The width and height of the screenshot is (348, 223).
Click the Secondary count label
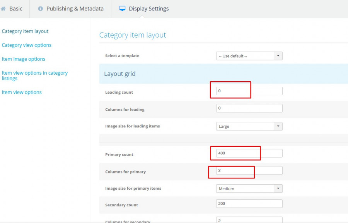point(121,205)
